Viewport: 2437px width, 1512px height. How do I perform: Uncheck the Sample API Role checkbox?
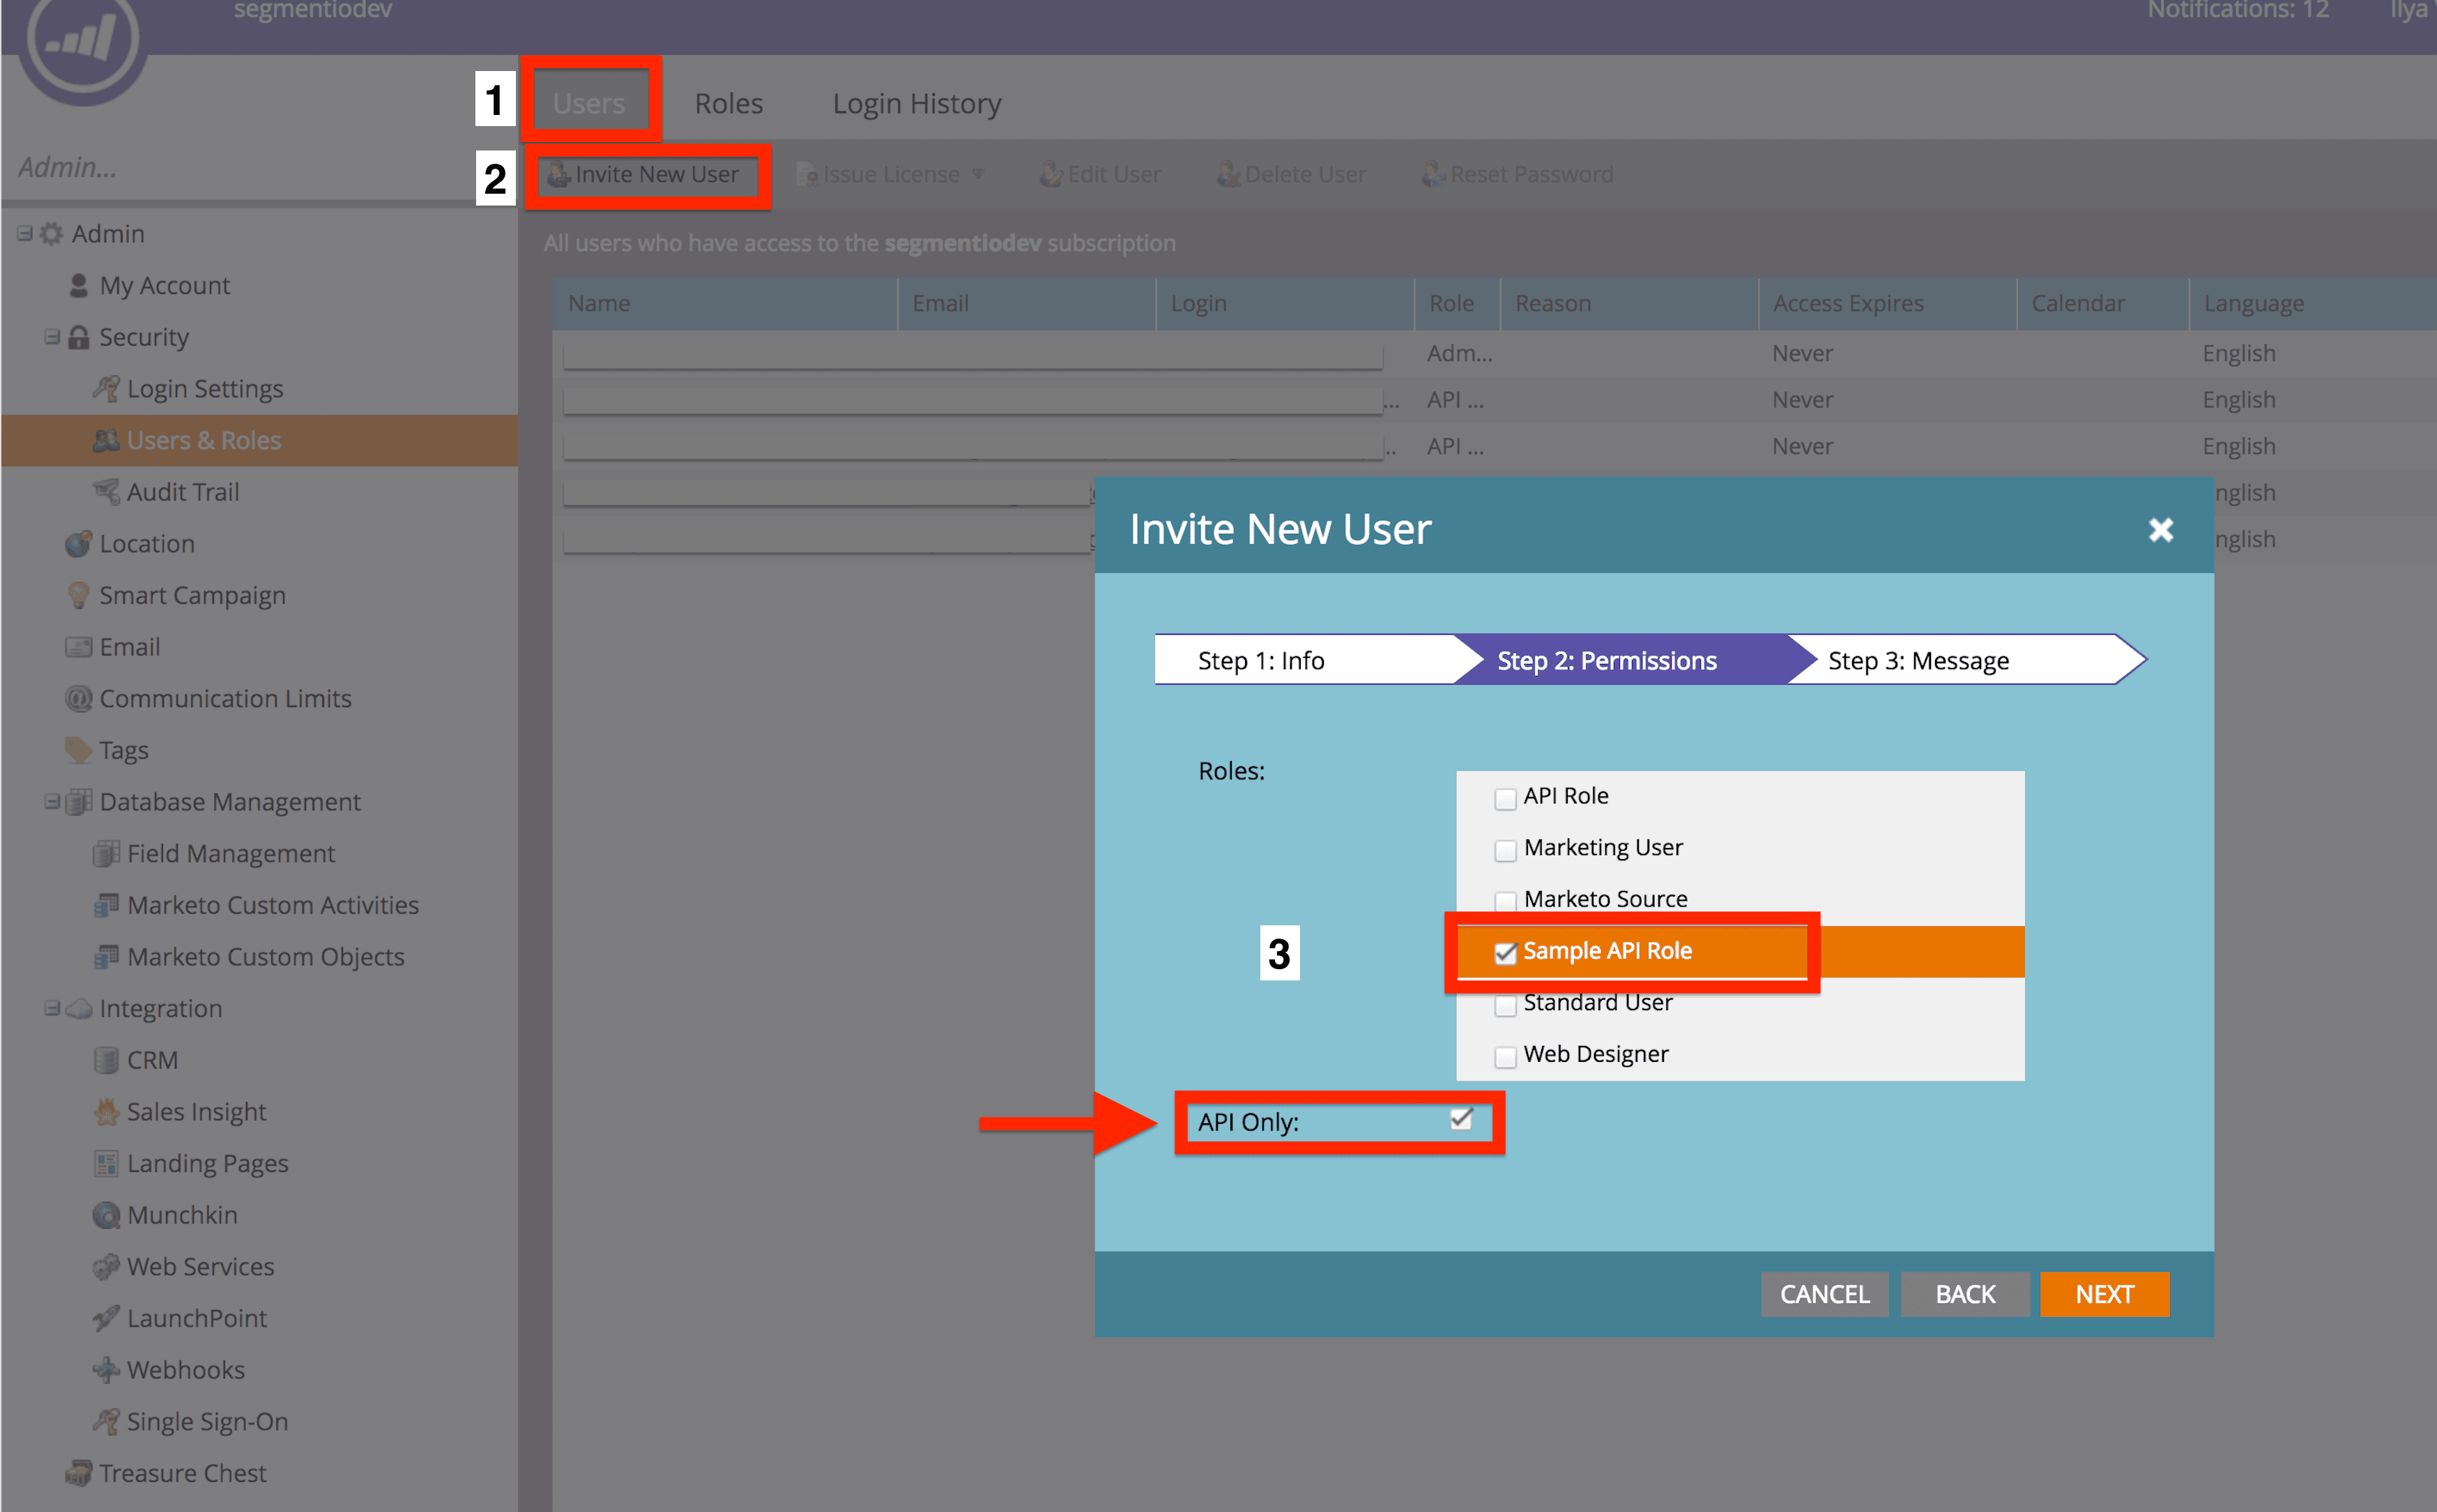[x=1504, y=951]
